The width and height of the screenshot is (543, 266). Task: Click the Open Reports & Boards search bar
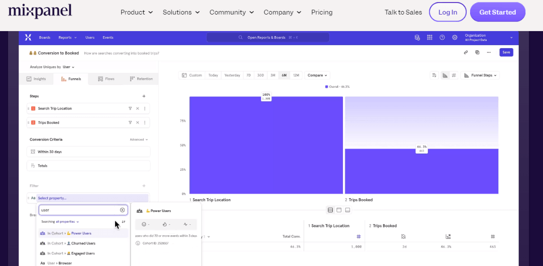point(267,37)
